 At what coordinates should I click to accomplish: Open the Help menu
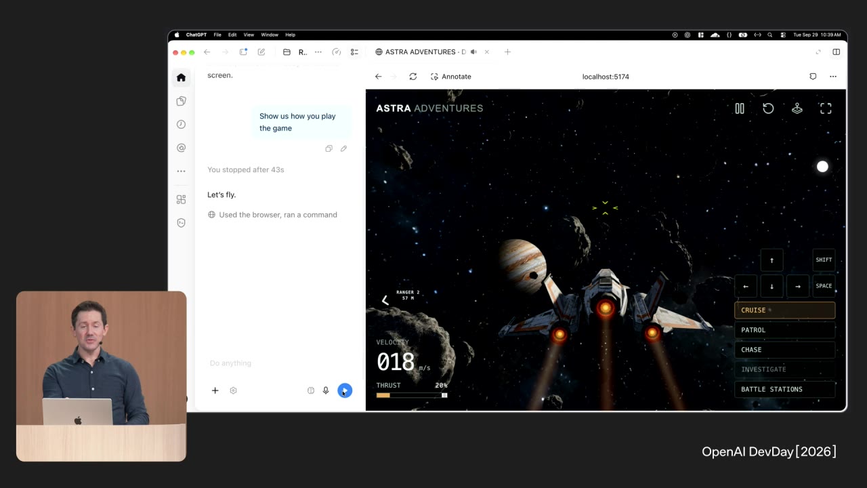coord(290,35)
